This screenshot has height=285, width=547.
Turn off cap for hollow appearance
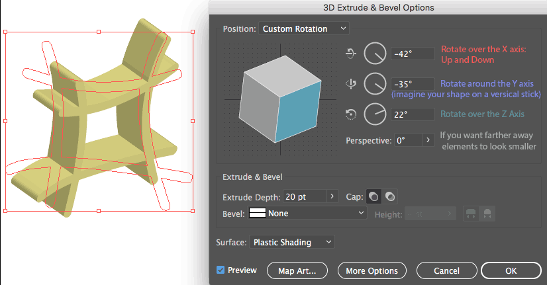point(390,196)
